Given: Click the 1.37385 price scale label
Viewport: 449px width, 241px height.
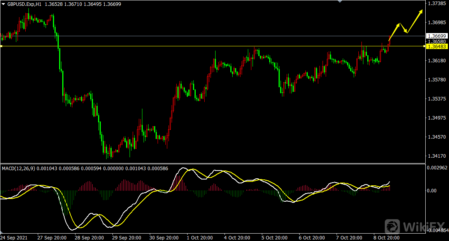Looking at the screenshot, I should (x=436, y=4).
